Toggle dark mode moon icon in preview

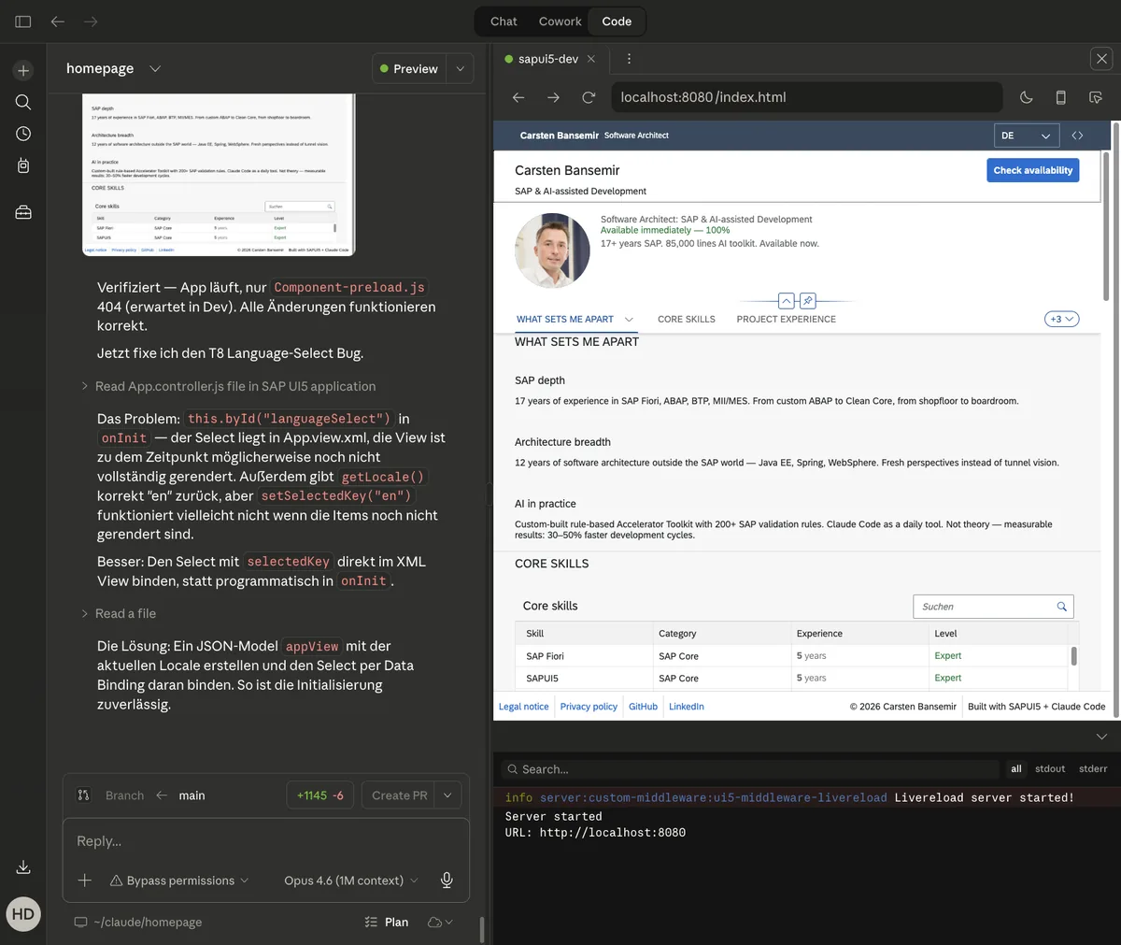click(x=1026, y=97)
